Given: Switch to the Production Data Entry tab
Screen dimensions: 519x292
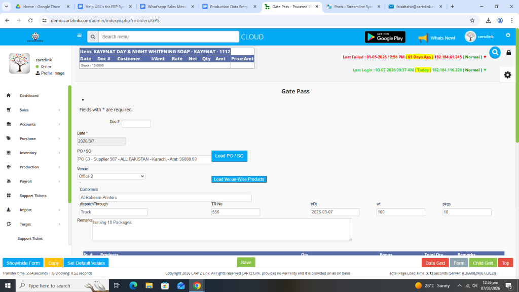Looking at the screenshot, I should point(230,7).
